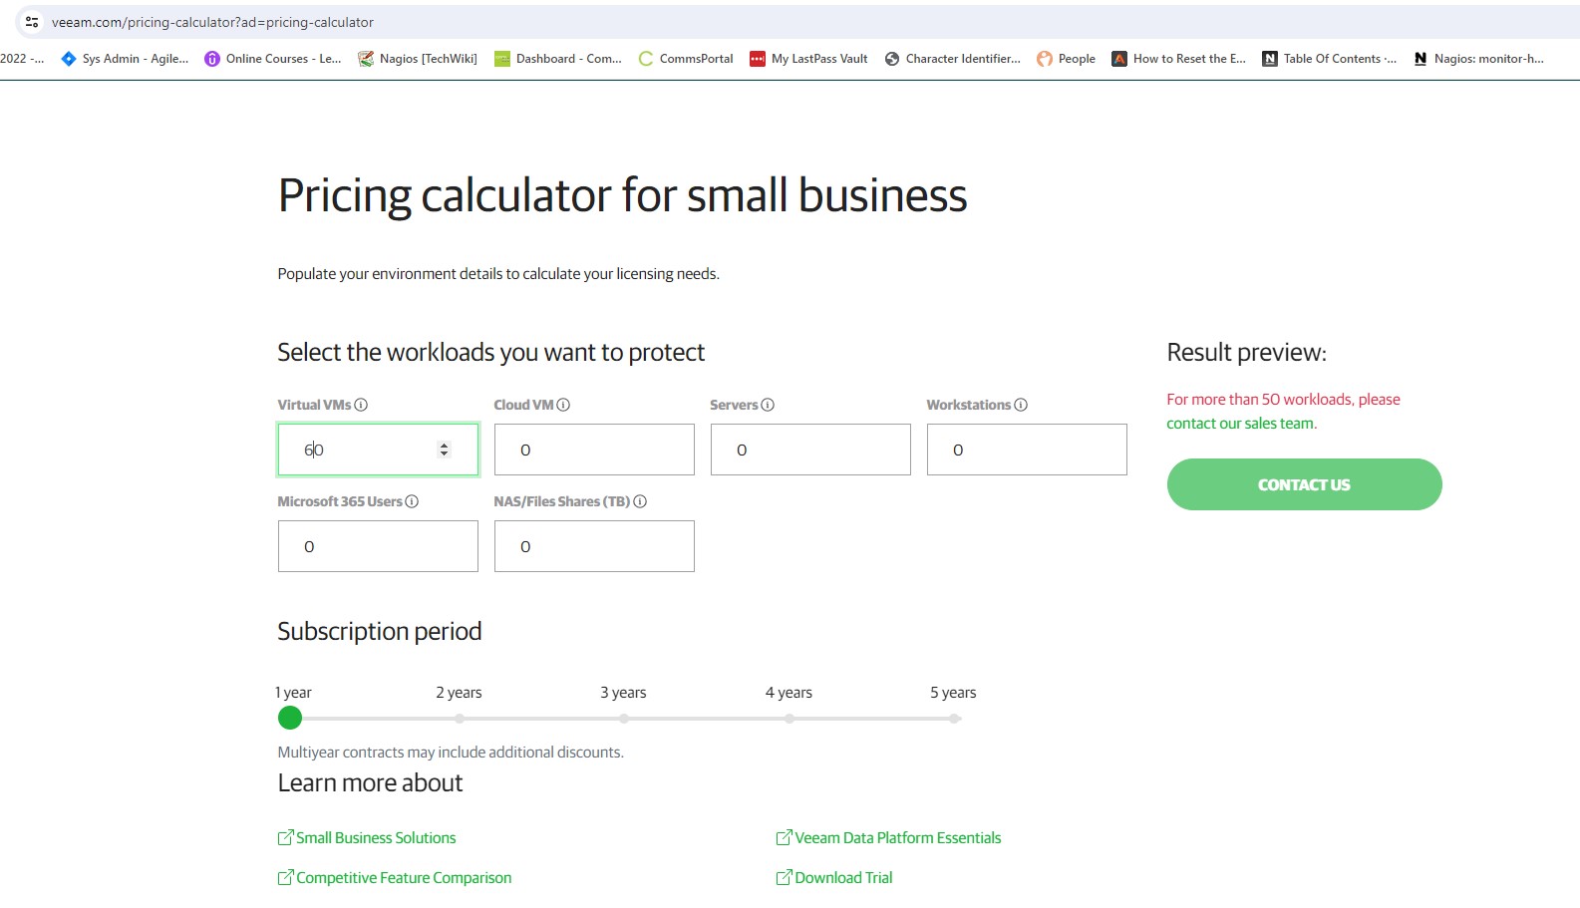Click the external link icon beside Small Business Solutions
The height and width of the screenshot is (908, 1580).
coord(285,837)
